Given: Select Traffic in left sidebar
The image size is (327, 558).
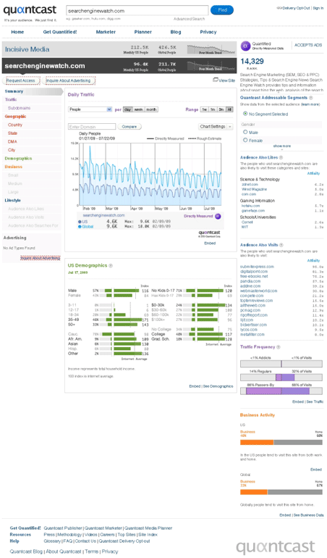Looking at the screenshot, I should [11, 100].
